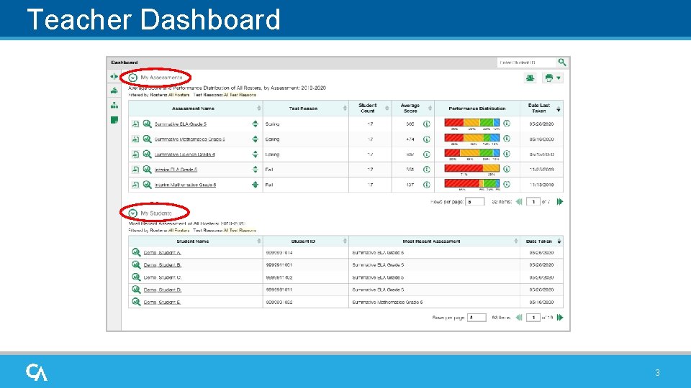Click the Summative ELA performance distribution bar

tap(471, 123)
